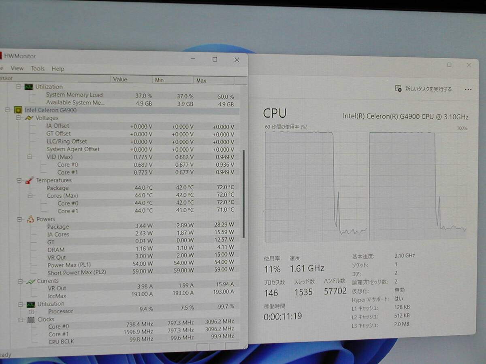This screenshot has width=486, height=364.
Task: Click the Powers flame icon
Action: pos(30,219)
